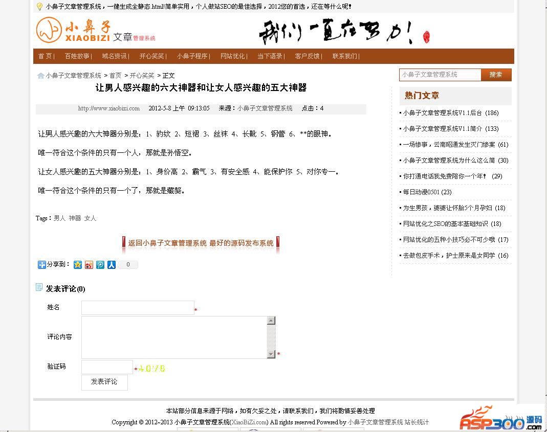Click the 女人 tag
Viewport: 547px width, 432px height.
(90, 218)
